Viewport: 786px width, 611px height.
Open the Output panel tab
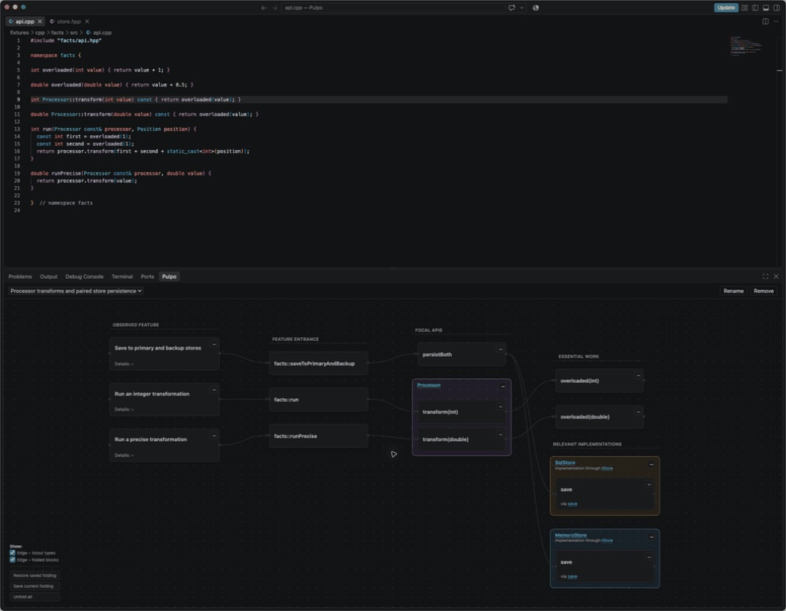coord(48,276)
